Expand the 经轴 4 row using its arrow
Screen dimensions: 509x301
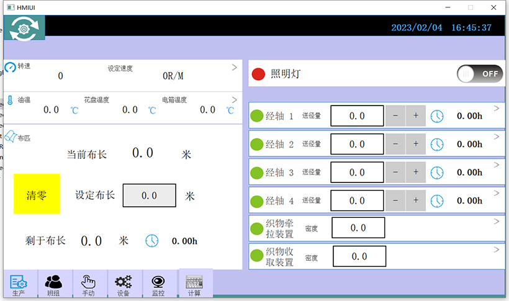coord(497,194)
